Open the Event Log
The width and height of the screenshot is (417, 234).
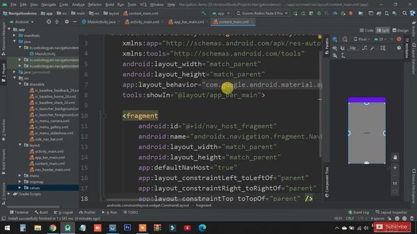point(358,213)
